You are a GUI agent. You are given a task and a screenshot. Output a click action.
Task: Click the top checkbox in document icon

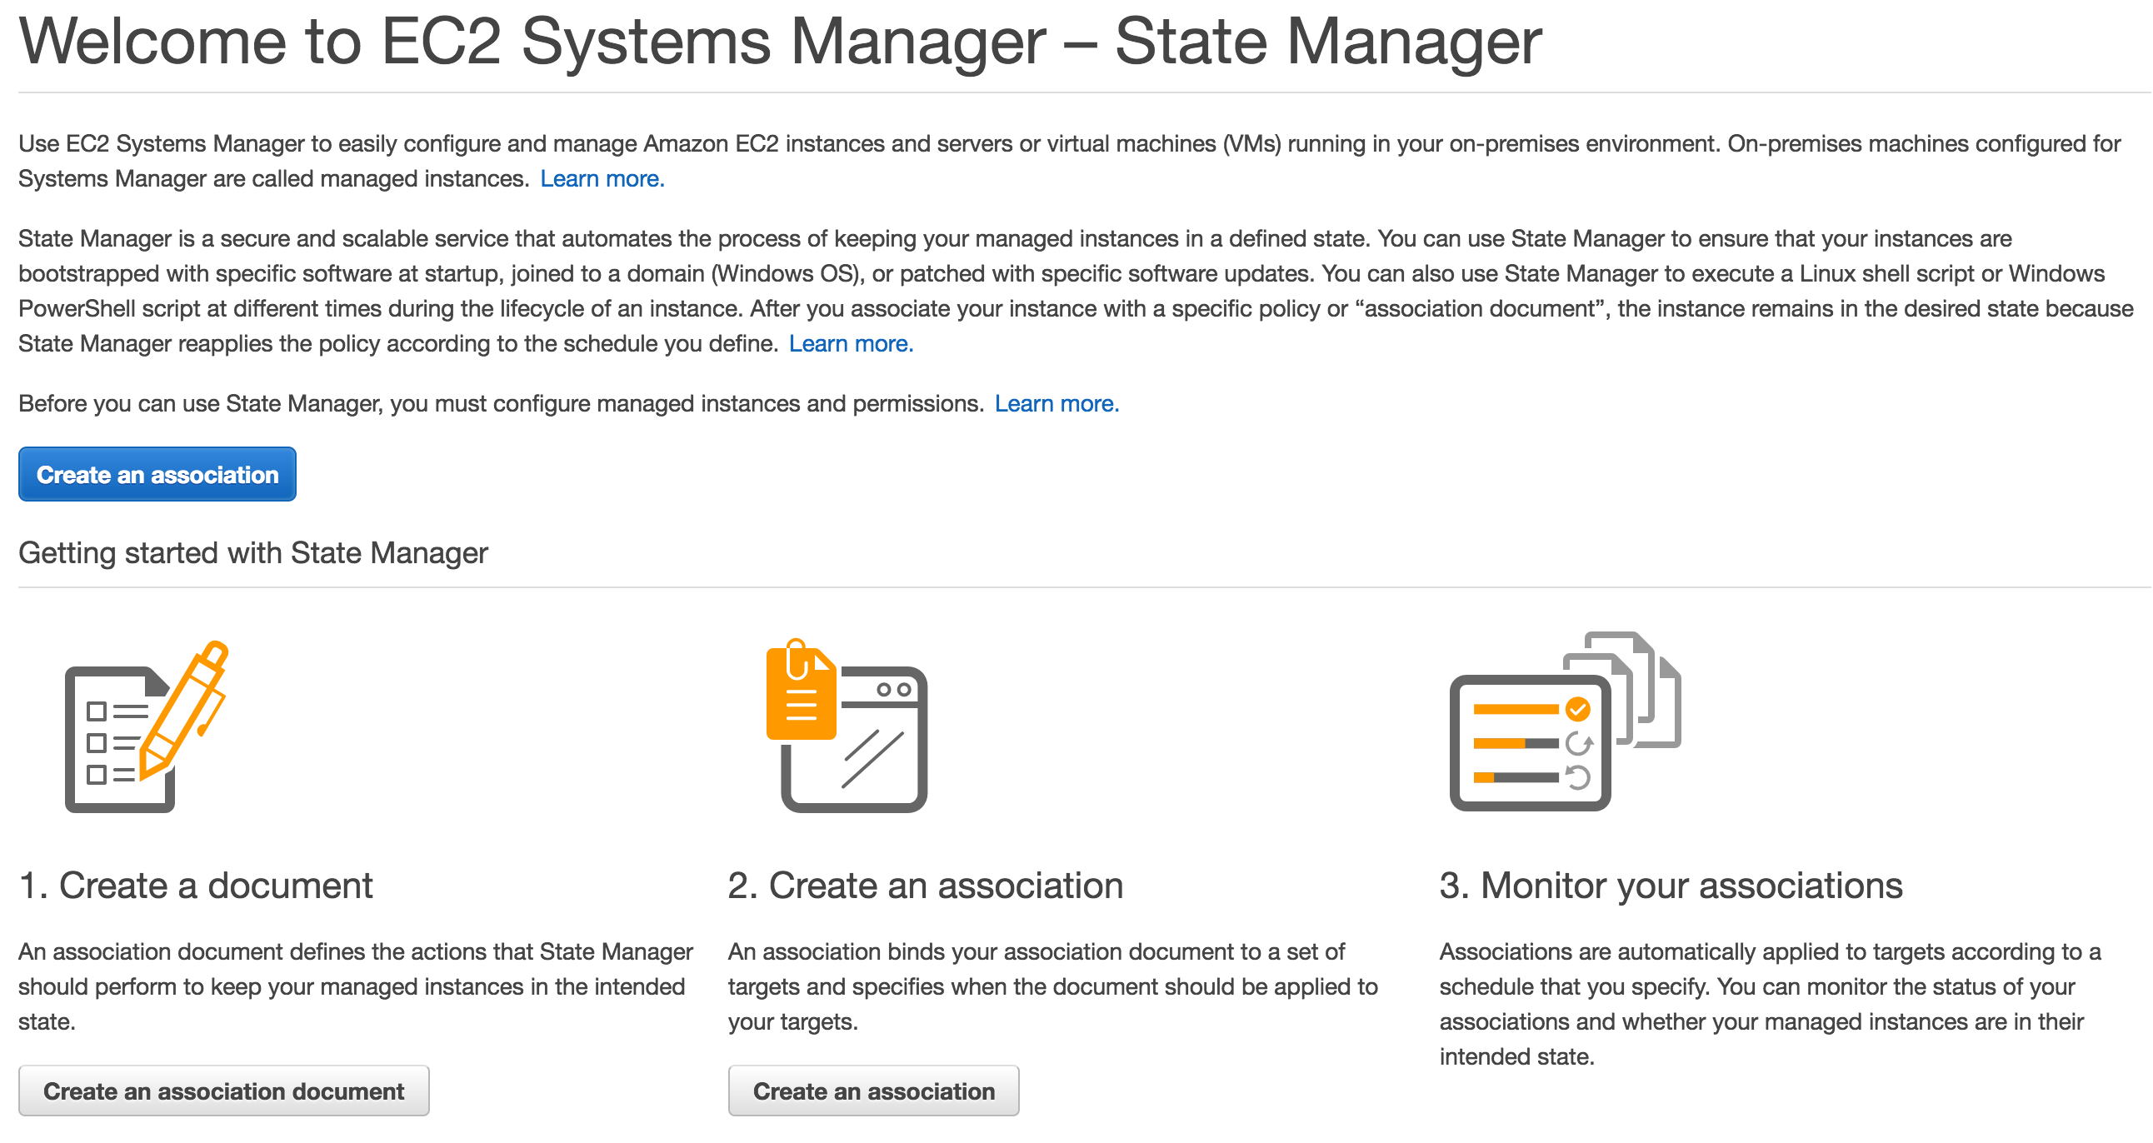click(97, 711)
